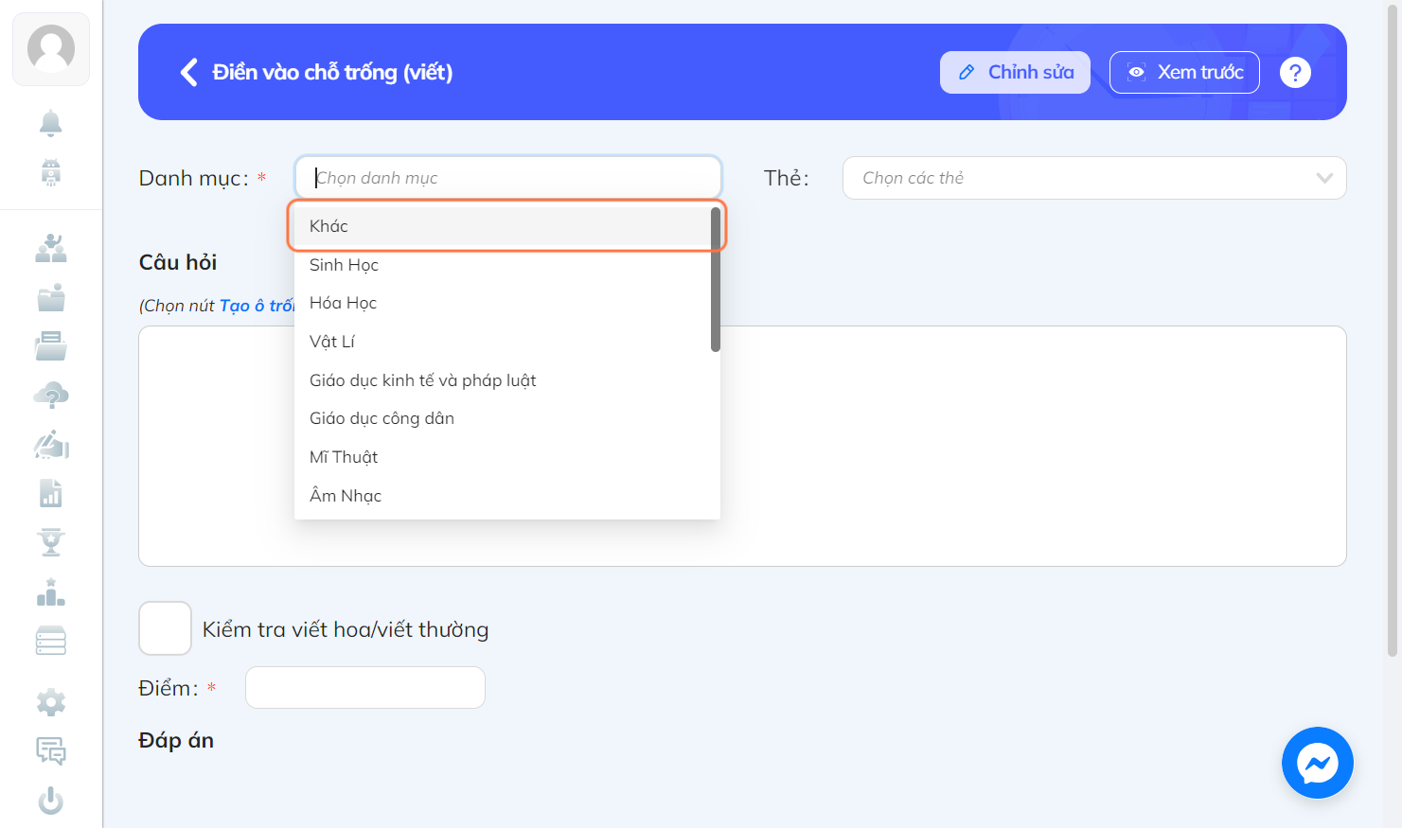
Task: Select Hóa Học category option
Action: point(503,303)
